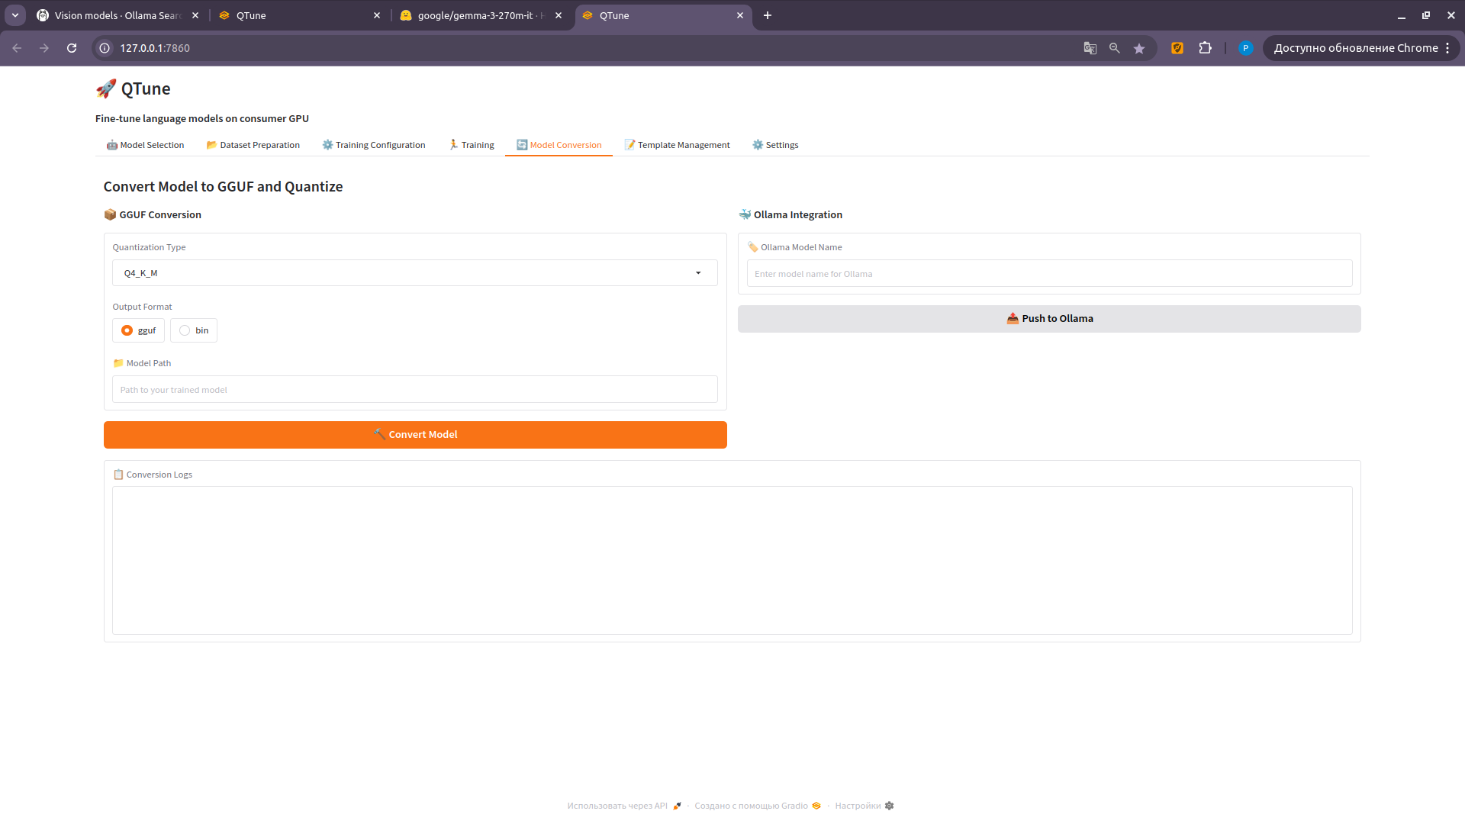
Task: Click the clipboard icon beside Conversion Logs
Action: [x=118, y=475]
